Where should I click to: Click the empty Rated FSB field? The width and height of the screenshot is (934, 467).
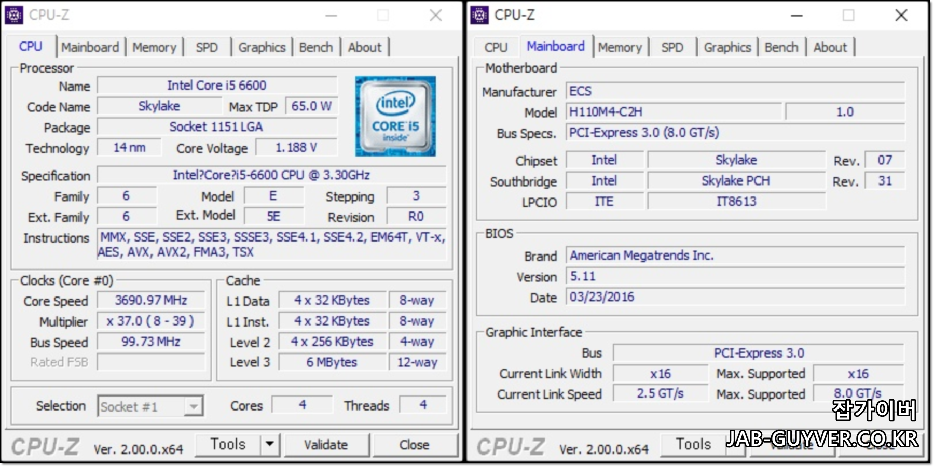151,362
